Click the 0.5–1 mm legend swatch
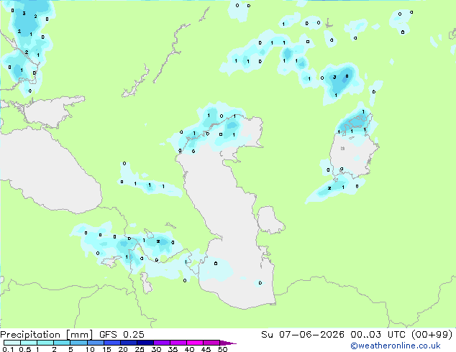Image resolution: width=456 pixels, height=352 pixels. [x=29, y=343]
